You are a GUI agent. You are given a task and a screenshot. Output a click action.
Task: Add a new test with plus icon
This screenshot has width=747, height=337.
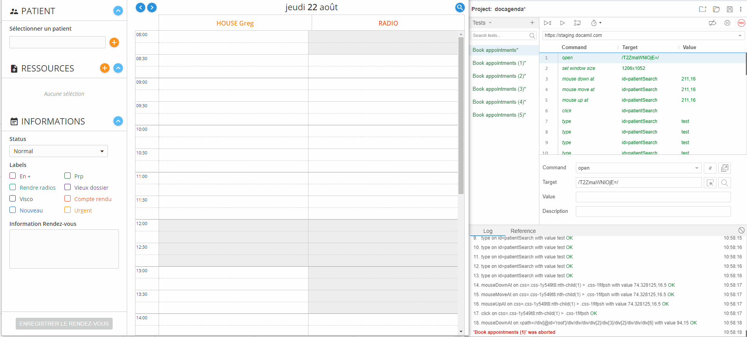pyautogui.click(x=532, y=23)
